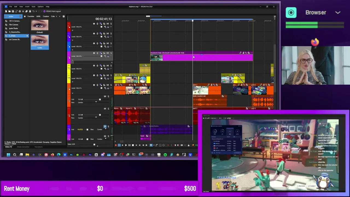Select the Creative filter tab
350x197 pixels.
pyautogui.click(x=46, y=16)
